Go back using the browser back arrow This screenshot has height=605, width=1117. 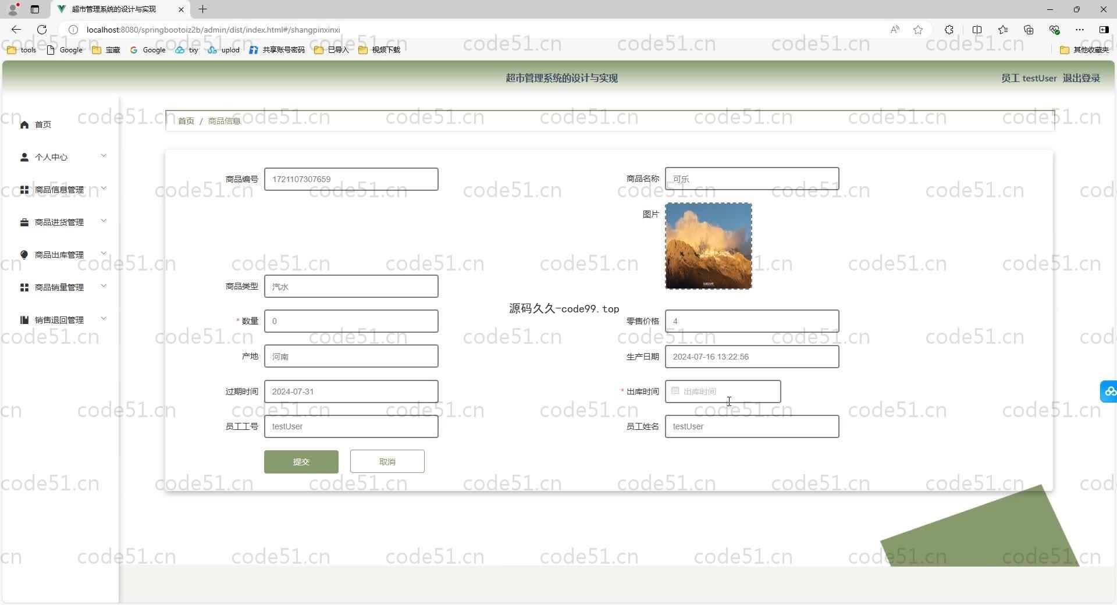pos(16,30)
